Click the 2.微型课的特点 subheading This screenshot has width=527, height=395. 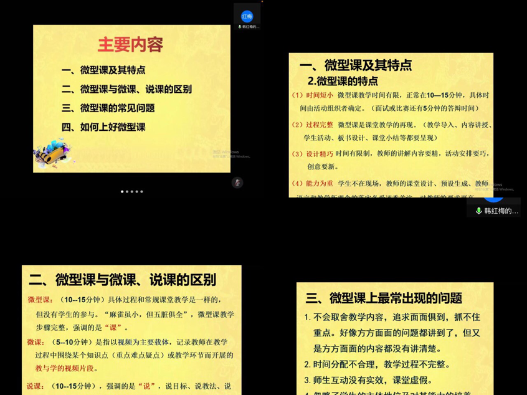[343, 81]
